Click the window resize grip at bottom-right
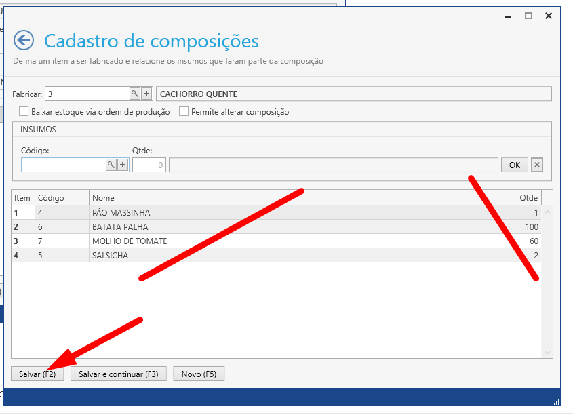The image size is (573, 415). point(556,401)
